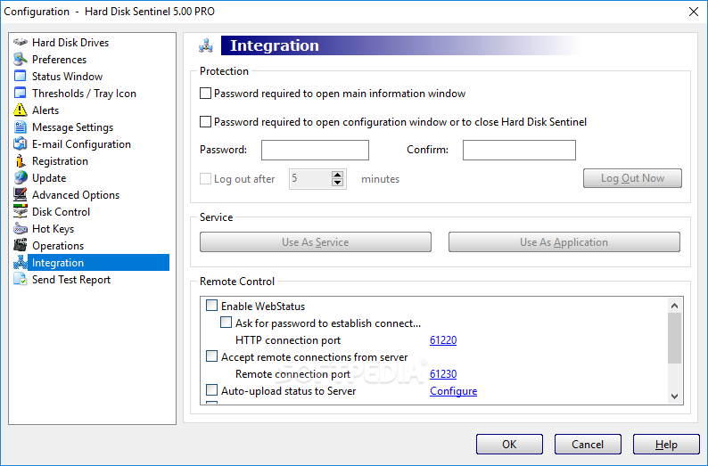
Task: Click the Preferences sidebar icon
Action: 21,59
